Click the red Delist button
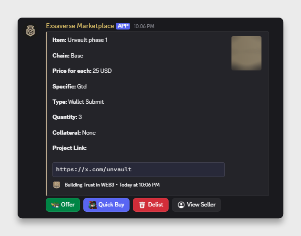The height and width of the screenshot is (236, 301). pyautogui.click(x=150, y=205)
